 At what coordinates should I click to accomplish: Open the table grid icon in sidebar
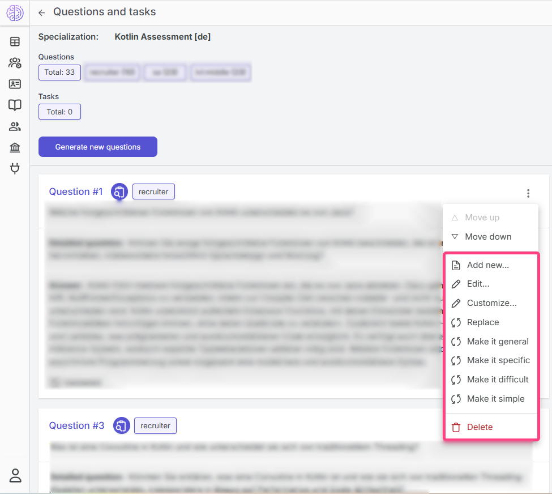coord(15,41)
